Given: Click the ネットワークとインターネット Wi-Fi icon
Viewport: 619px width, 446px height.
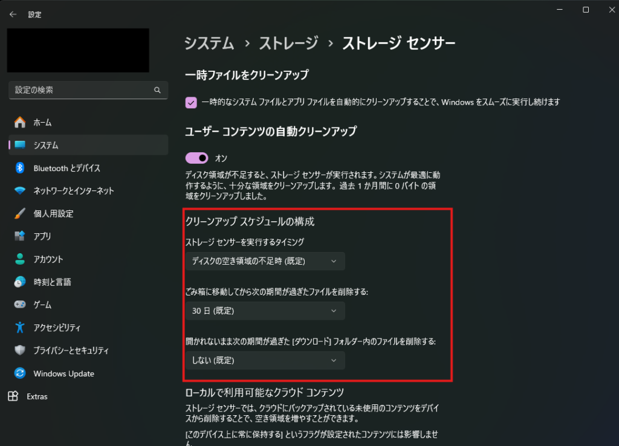Looking at the screenshot, I should (20, 191).
